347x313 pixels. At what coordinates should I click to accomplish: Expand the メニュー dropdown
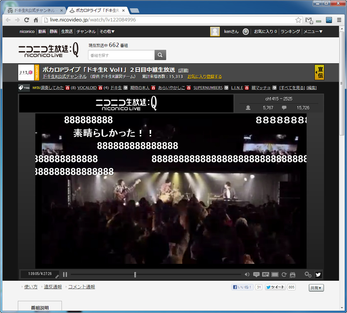[313, 32]
